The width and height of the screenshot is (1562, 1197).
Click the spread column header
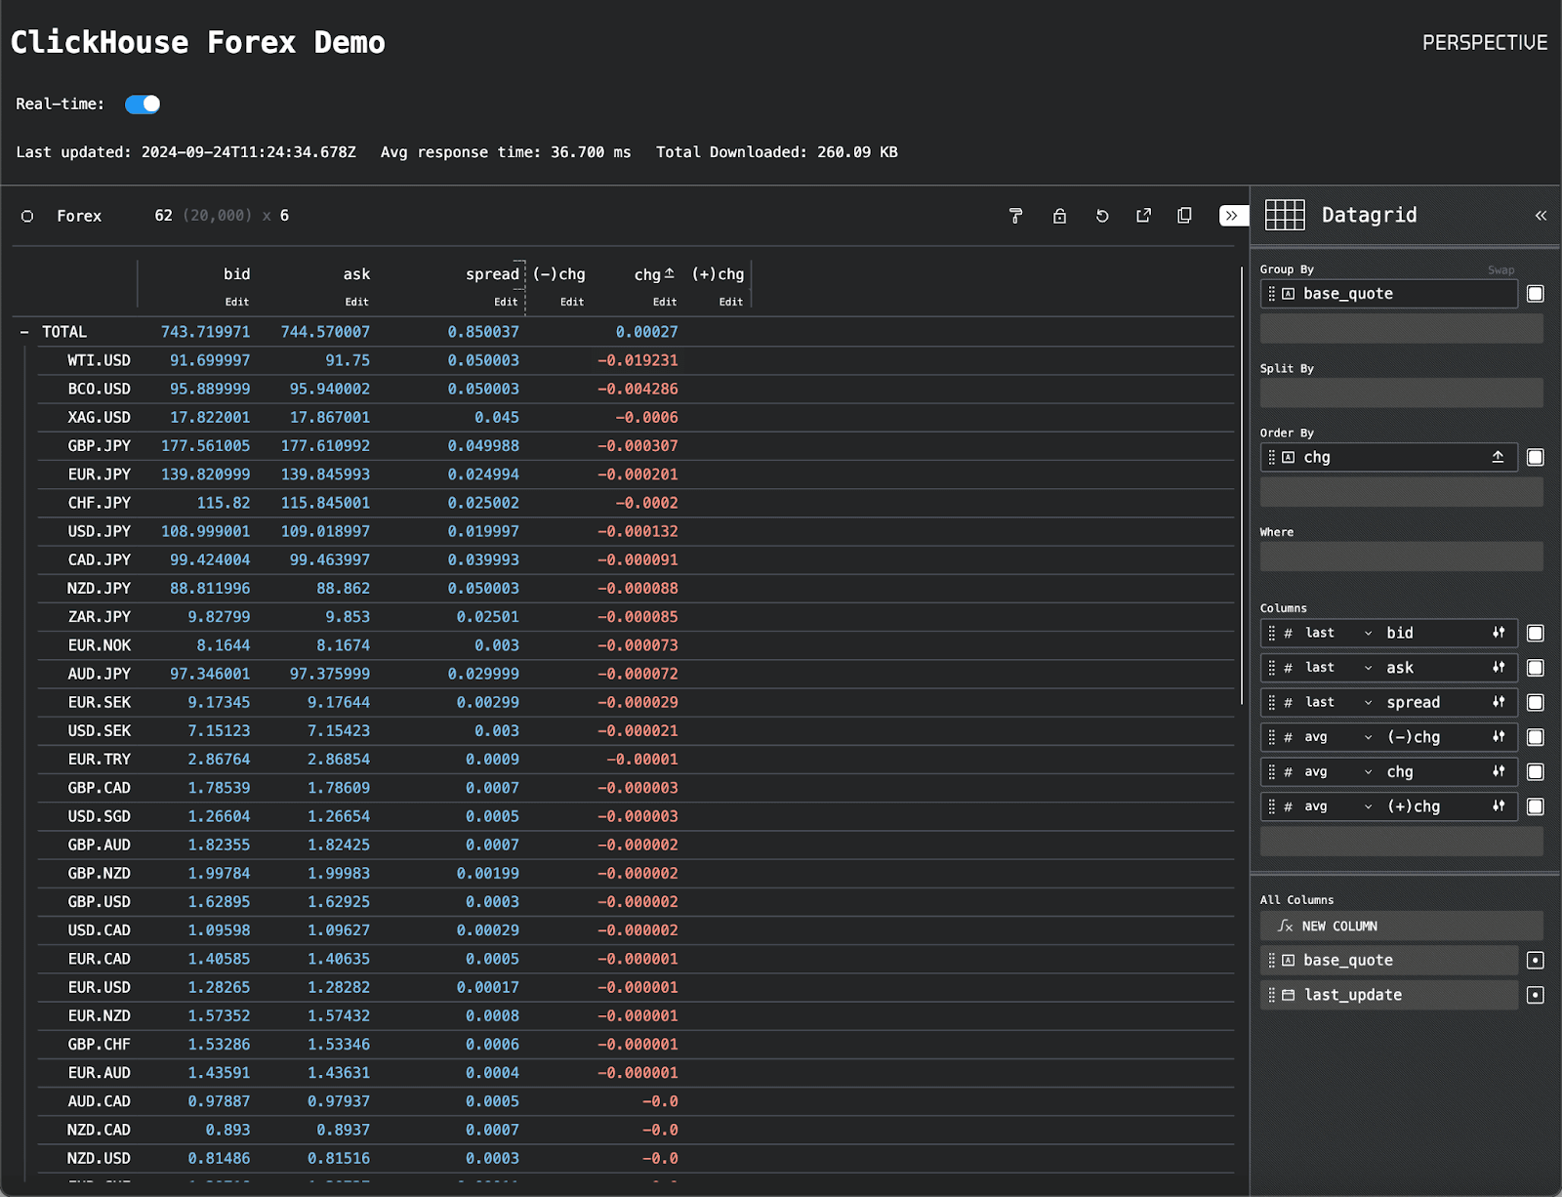pos(492,274)
